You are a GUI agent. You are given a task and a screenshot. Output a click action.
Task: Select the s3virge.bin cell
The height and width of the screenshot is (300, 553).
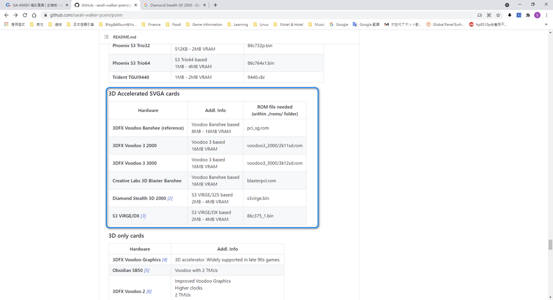click(x=275, y=198)
